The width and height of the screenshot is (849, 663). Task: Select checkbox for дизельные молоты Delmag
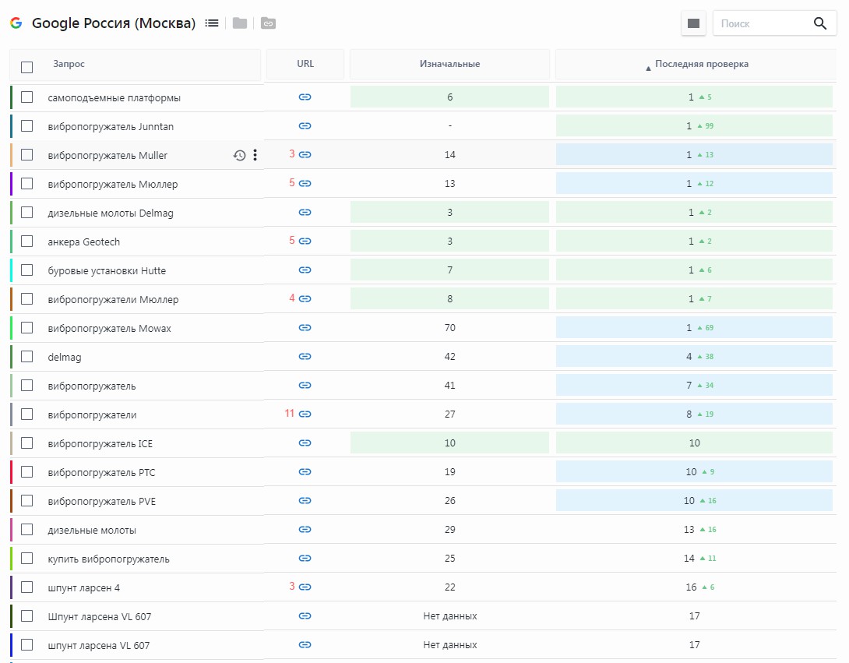tap(27, 213)
